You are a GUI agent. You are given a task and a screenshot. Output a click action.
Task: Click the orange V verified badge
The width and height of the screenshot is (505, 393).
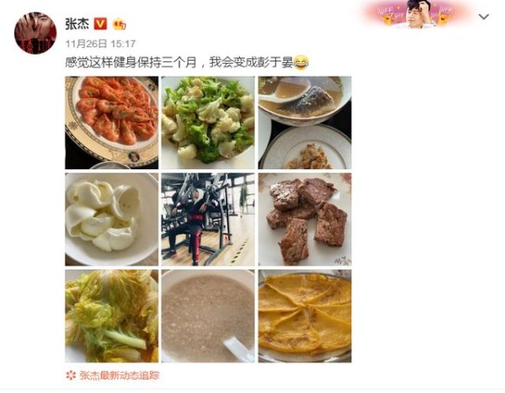click(100, 24)
